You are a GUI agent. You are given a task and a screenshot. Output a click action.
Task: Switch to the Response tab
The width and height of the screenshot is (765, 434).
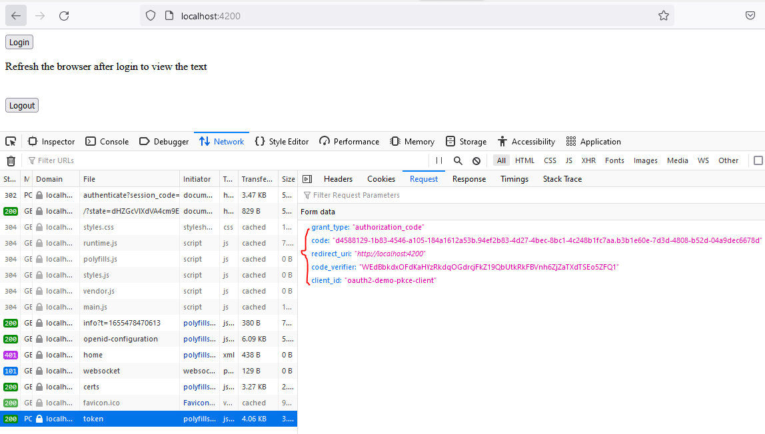click(x=468, y=178)
